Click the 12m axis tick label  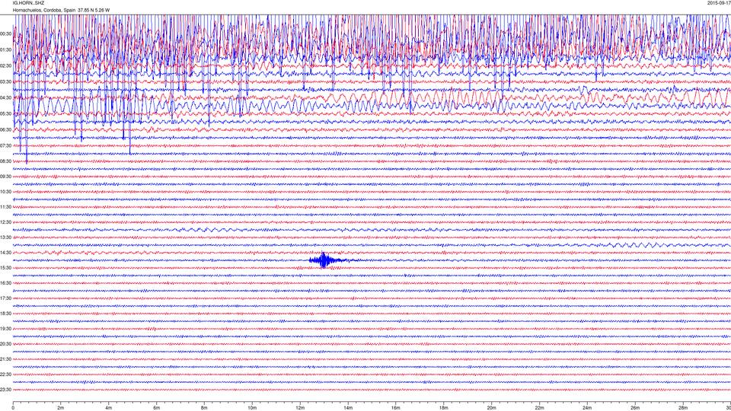coord(300,408)
